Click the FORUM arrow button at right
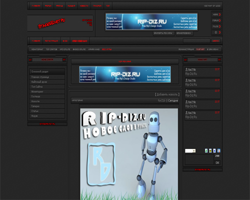 pyautogui.click(x=216, y=20)
